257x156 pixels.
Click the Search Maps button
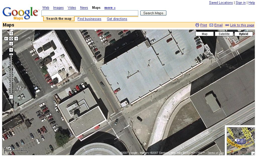click(x=153, y=13)
